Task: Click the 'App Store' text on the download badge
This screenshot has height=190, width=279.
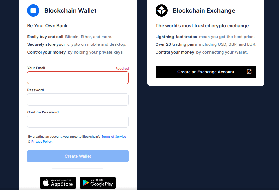Action: (62, 184)
